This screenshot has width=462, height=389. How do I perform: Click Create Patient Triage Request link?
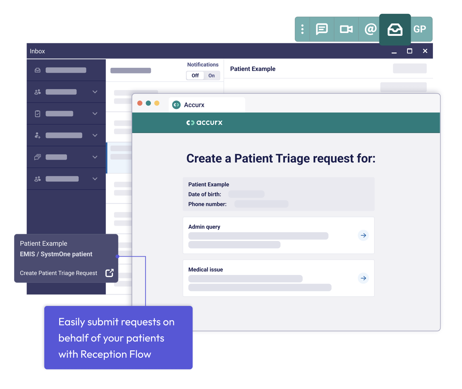(x=58, y=273)
